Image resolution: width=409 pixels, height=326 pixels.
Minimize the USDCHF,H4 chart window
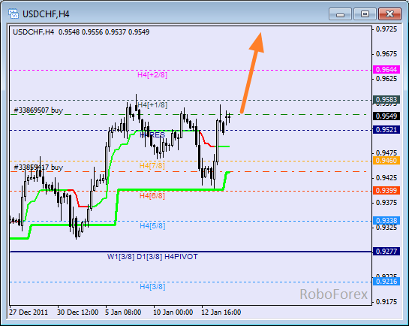(x=340, y=14)
